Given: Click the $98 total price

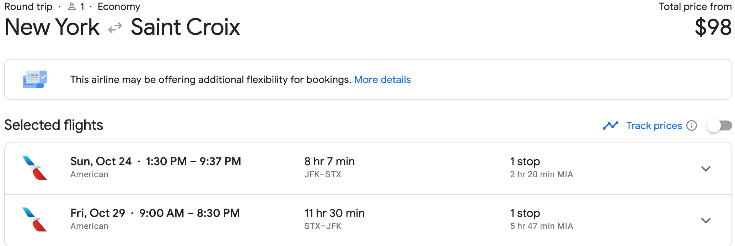Looking at the screenshot, I should click(713, 27).
